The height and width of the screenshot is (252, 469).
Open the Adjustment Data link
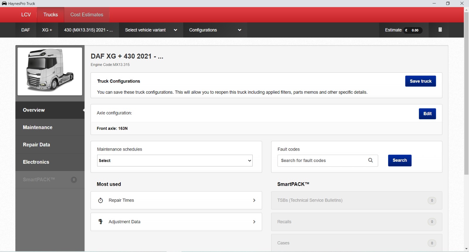pyautogui.click(x=176, y=222)
